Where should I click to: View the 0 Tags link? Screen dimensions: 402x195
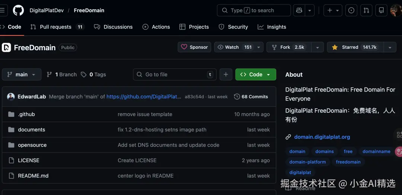93,74
